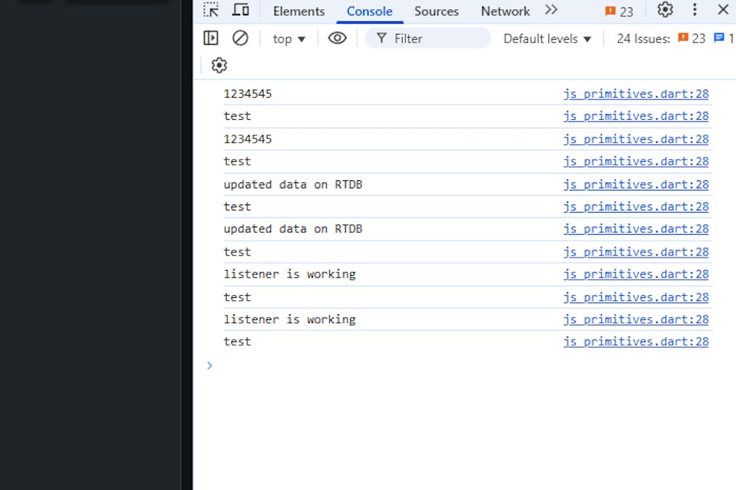
Task: Switch to the Elements tab
Action: [x=299, y=11]
